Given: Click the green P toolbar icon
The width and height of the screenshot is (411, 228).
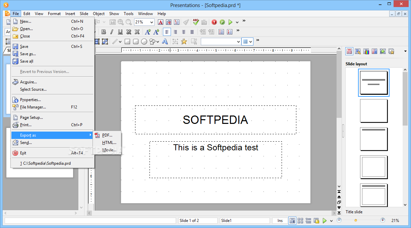Looking at the screenshot, I should [x=222, y=22].
